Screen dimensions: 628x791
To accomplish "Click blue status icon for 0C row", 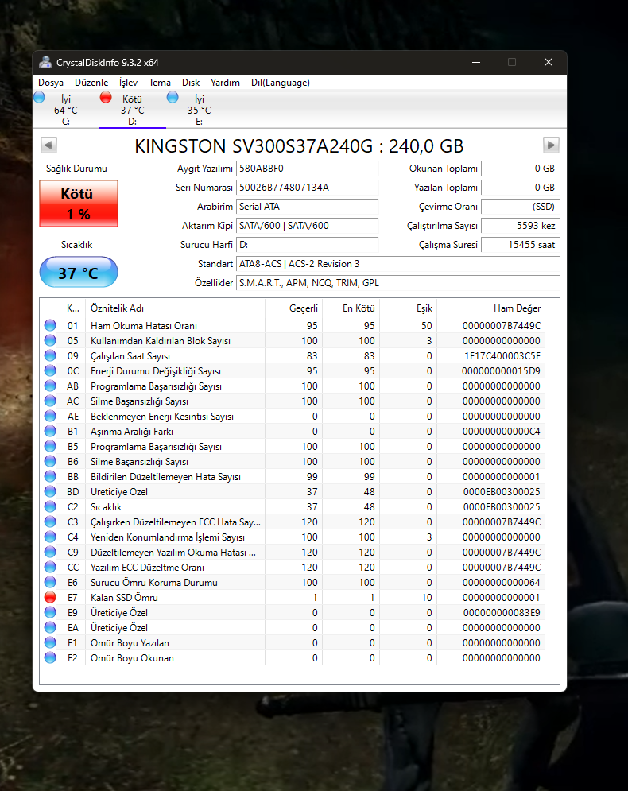I will 50,370.
